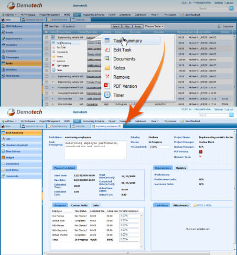The height and width of the screenshot is (255, 237).
Task: Open the More dropdown in the upper menu bar
Action: pos(155,15)
